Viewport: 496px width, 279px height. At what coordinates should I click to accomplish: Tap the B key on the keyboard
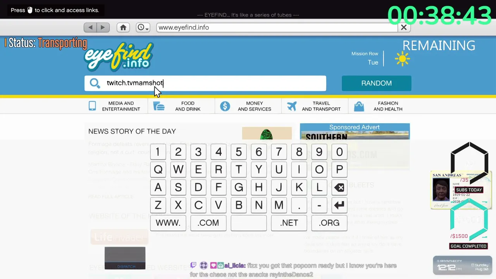pos(238,205)
